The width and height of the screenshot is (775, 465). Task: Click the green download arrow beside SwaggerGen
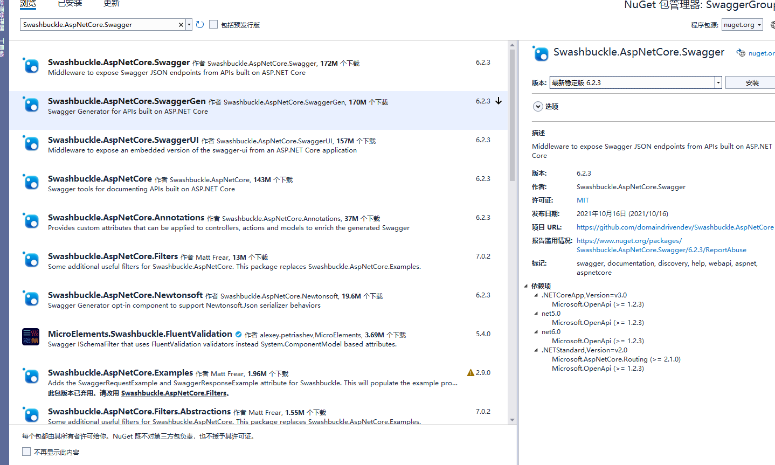502,101
